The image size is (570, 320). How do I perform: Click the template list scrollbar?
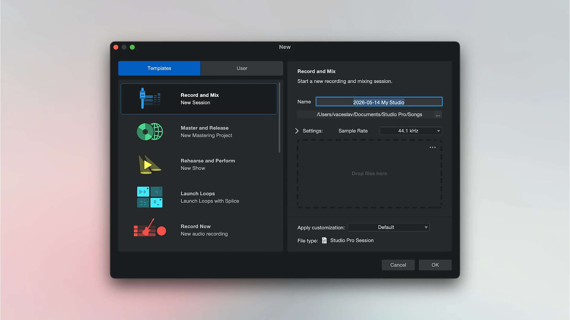pyautogui.click(x=279, y=118)
